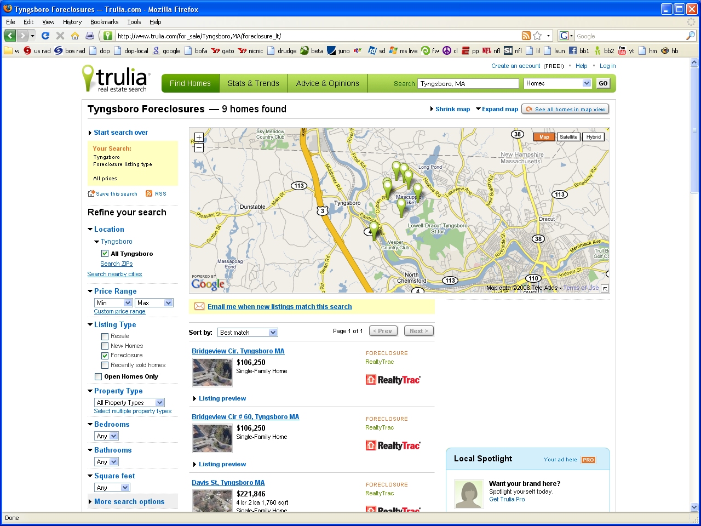Click the Save this search house icon
The height and width of the screenshot is (526, 701).
coord(91,193)
